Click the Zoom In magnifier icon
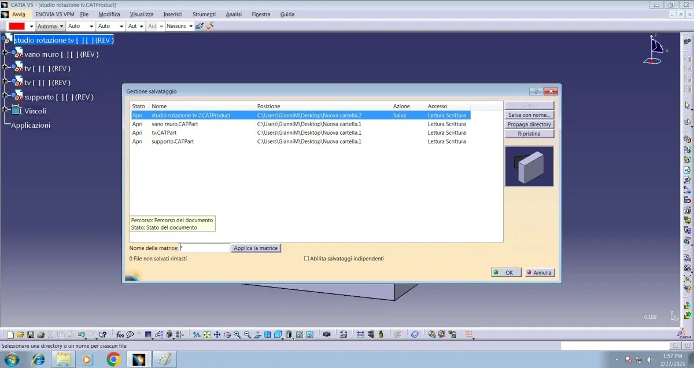Image resolution: width=694 pixels, height=368 pixels. click(x=237, y=334)
